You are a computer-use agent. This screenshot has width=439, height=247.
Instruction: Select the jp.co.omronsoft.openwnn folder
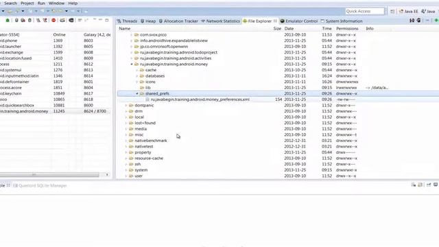164,47
